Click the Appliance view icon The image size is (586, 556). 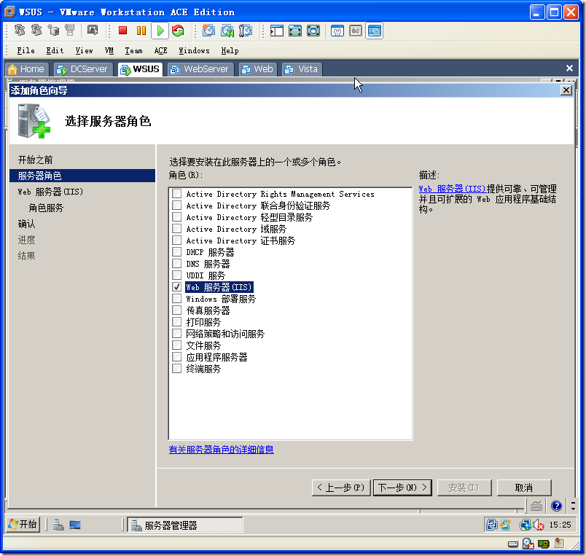(356, 31)
